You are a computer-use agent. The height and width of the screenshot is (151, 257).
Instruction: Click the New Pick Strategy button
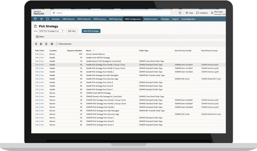[91, 31]
